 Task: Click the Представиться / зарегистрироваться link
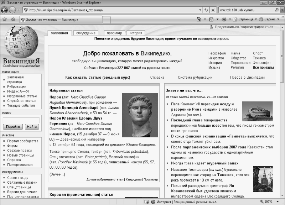[x=244, y=27]
